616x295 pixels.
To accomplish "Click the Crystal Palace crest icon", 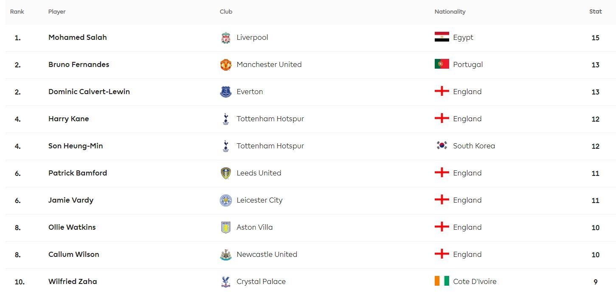I will (226, 282).
